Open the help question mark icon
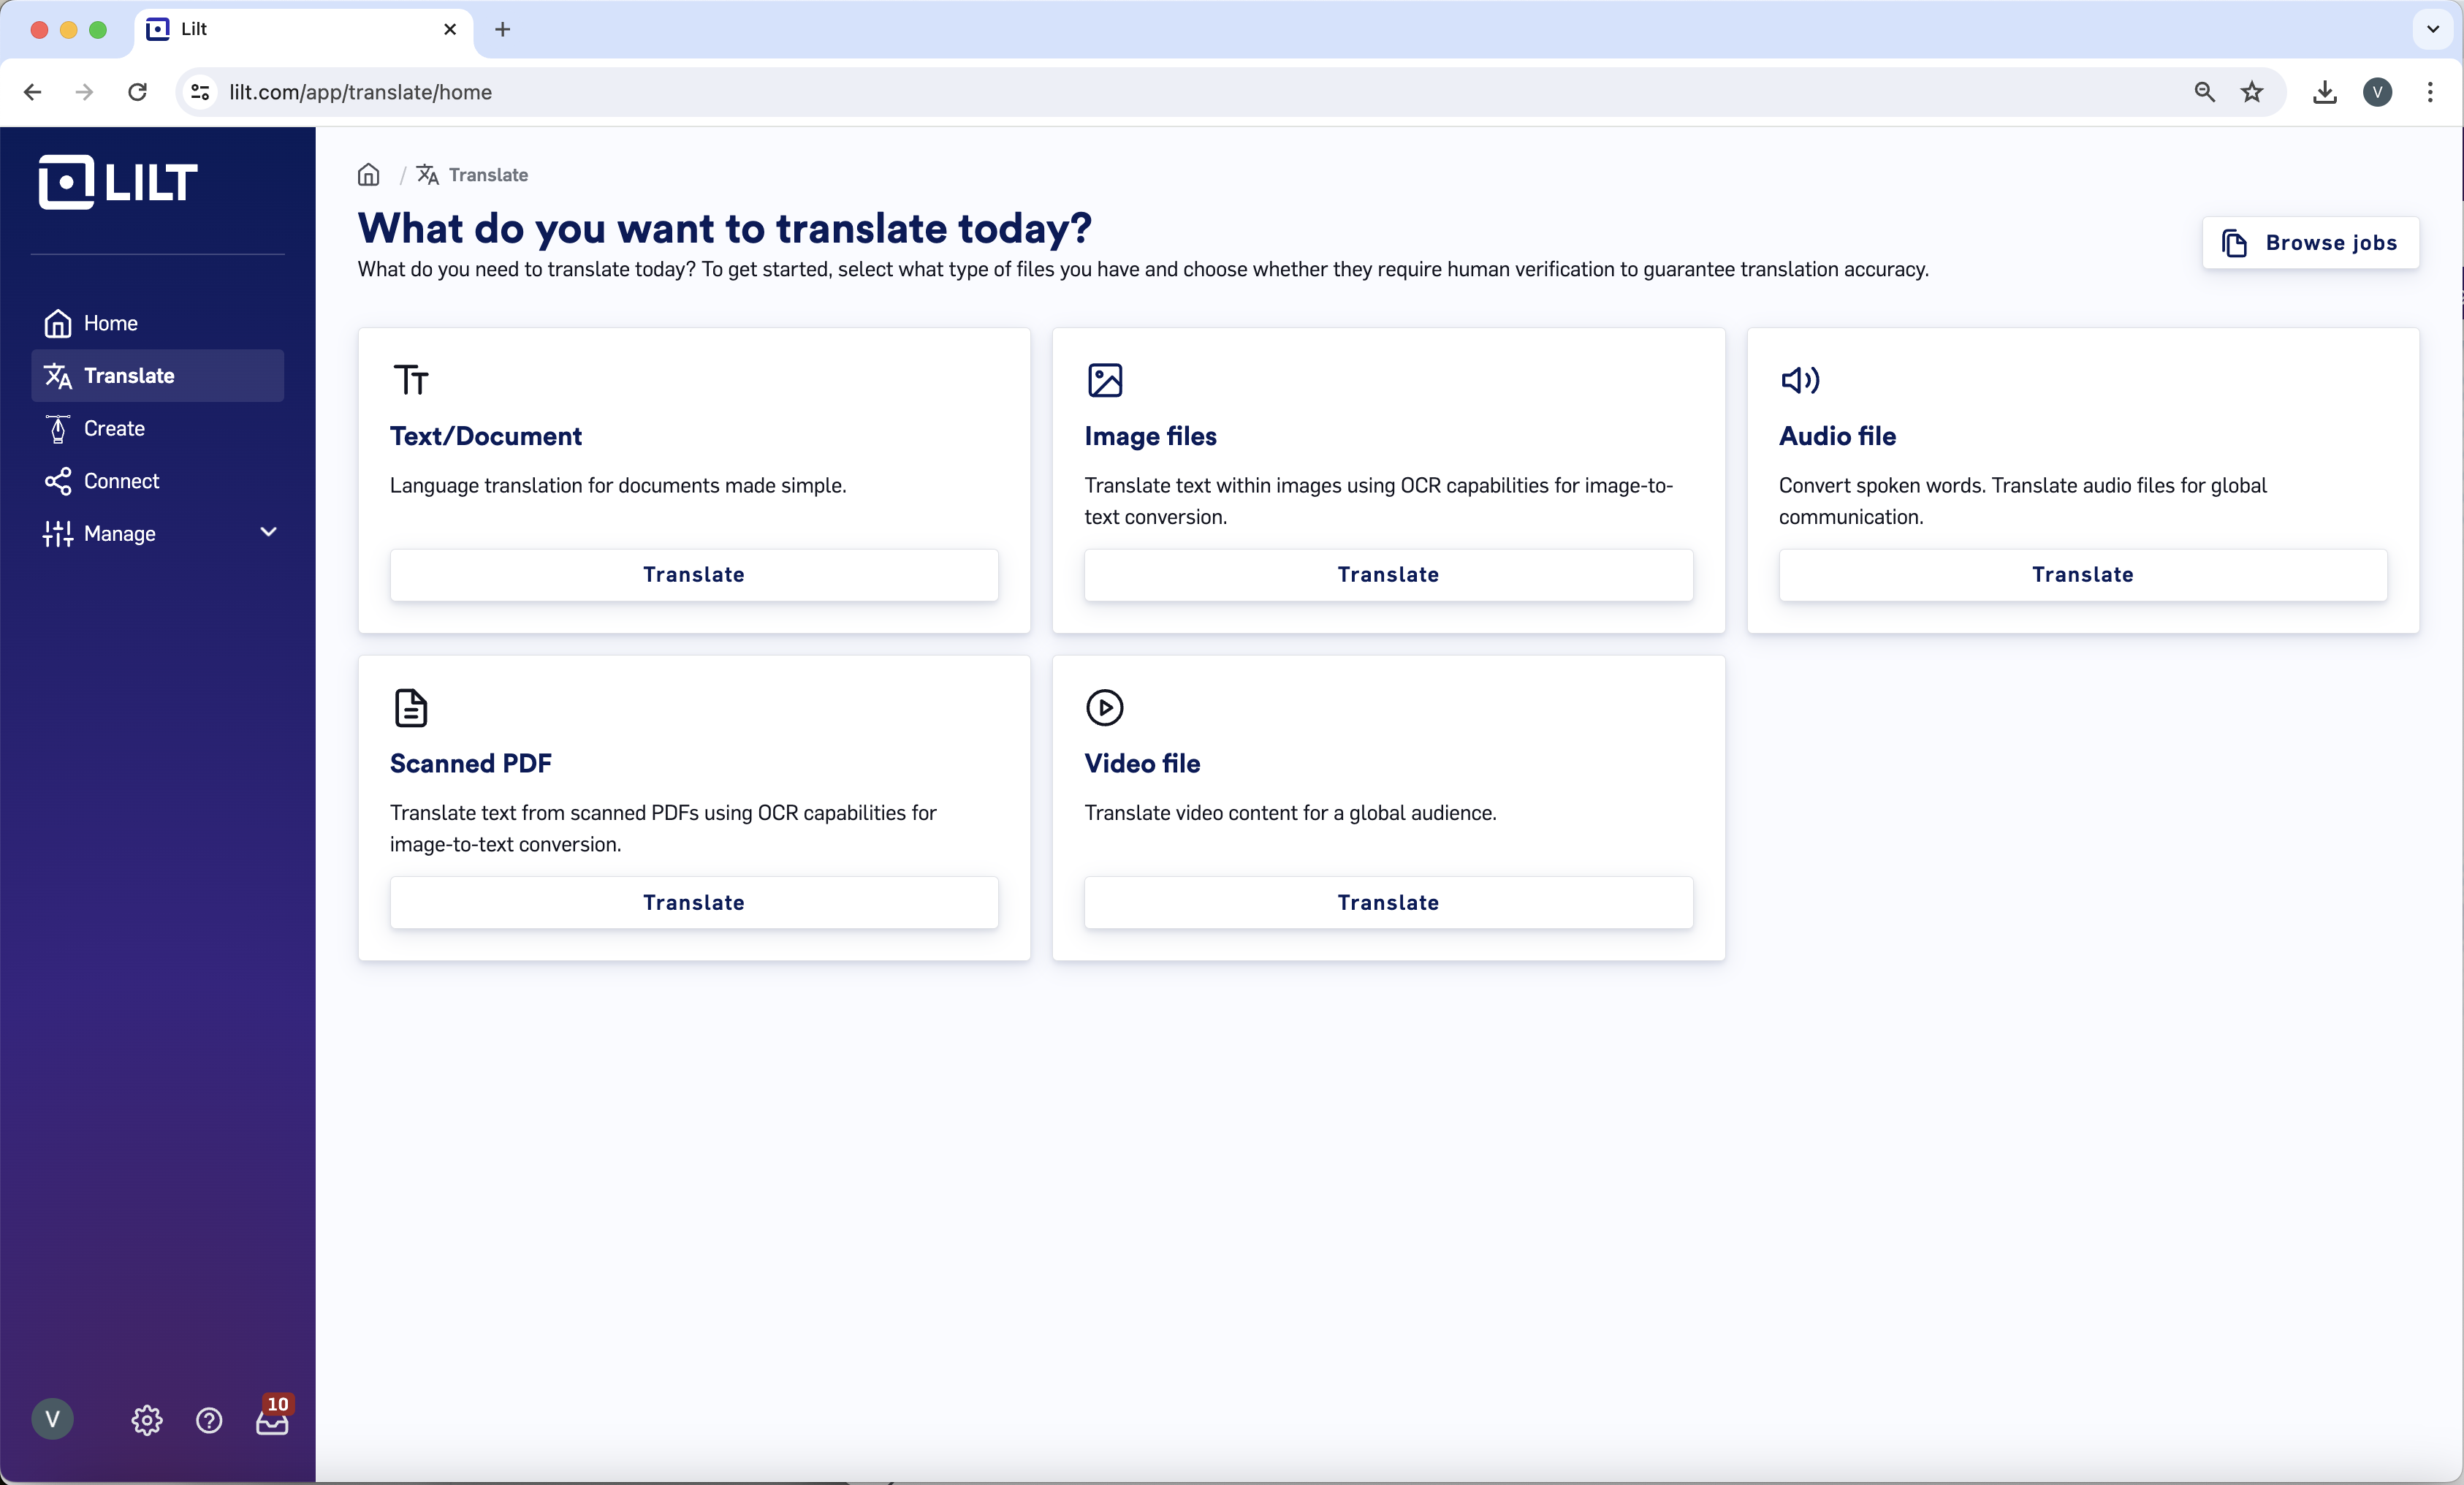Viewport: 2464px width, 1485px height. click(x=209, y=1420)
